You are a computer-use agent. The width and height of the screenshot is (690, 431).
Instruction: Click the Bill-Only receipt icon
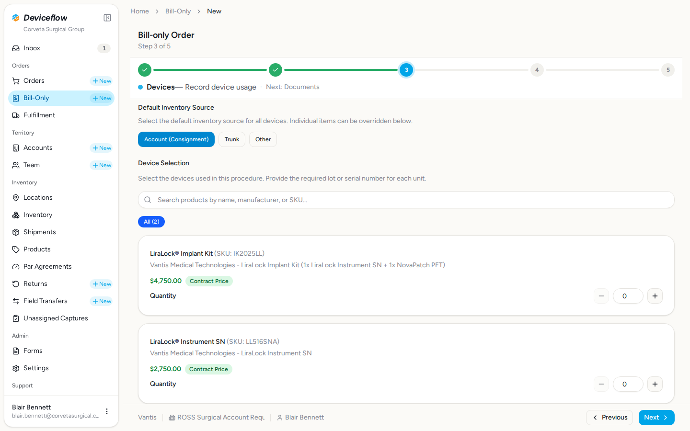tap(16, 98)
